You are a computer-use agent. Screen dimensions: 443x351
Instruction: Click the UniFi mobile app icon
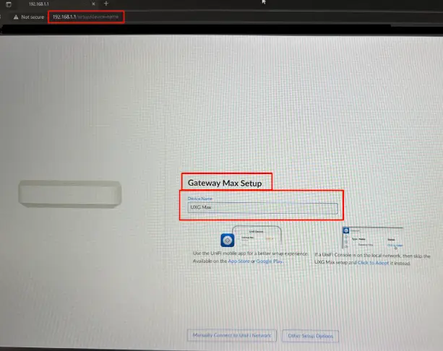tap(228, 240)
